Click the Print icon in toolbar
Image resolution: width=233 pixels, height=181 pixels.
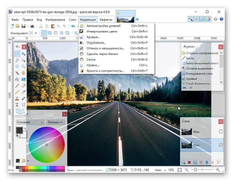point(32,26)
